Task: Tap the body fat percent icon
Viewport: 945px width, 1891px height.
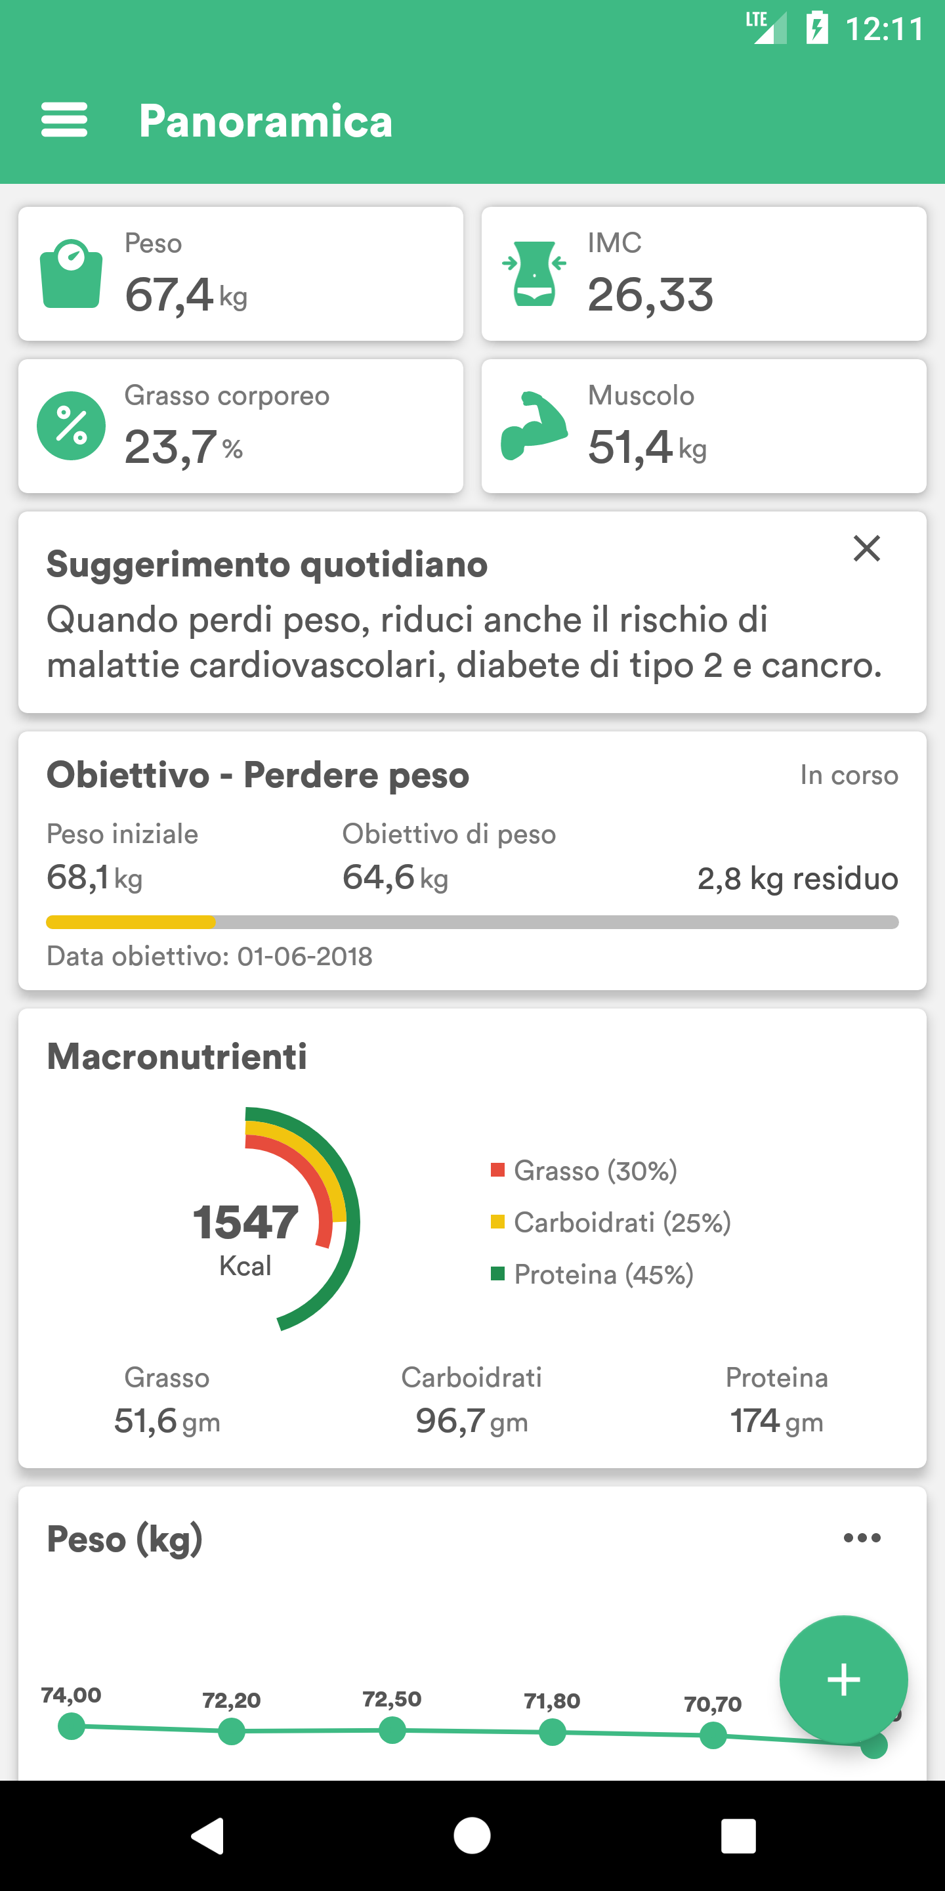Action: 71,425
